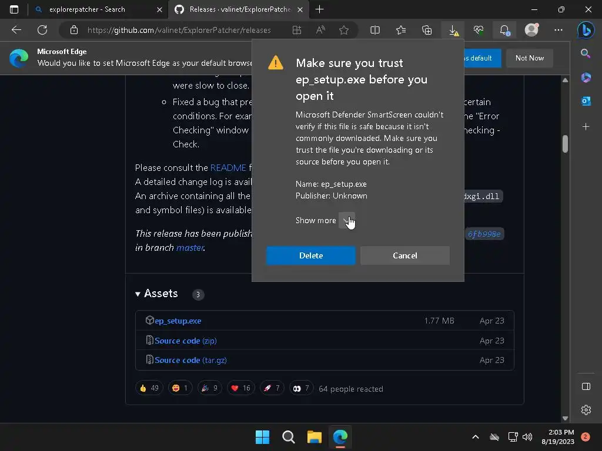The image size is (602, 451).
Task: Click the page vertical scrollbar thumb
Action: (565, 143)
